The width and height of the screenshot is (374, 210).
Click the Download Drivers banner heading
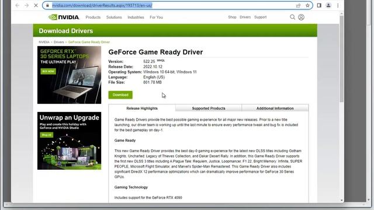coord(66,31)
